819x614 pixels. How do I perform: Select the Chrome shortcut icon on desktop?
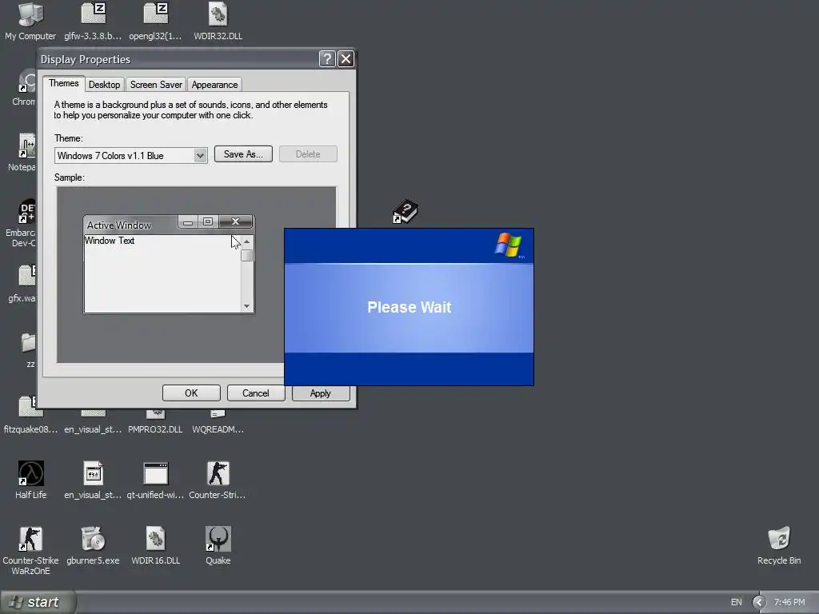click(26, 82)
